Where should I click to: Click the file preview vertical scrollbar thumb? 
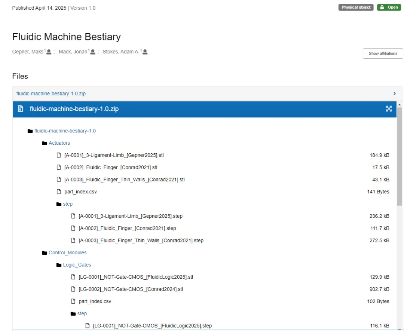400,156
